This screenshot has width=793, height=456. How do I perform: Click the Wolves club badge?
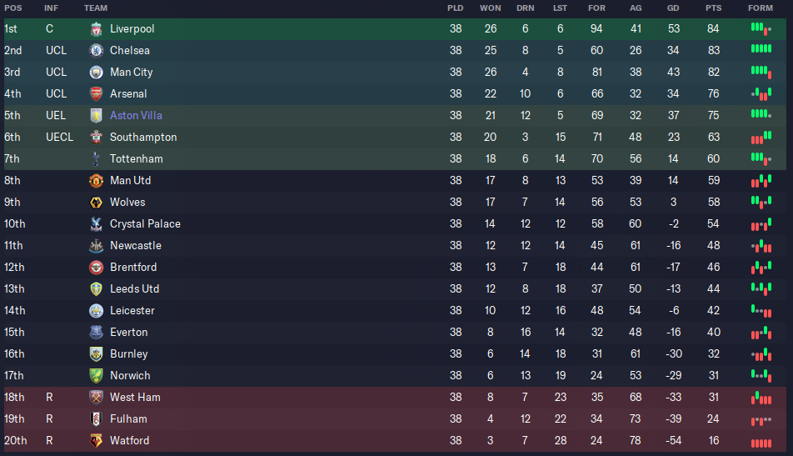pos(96,203)
